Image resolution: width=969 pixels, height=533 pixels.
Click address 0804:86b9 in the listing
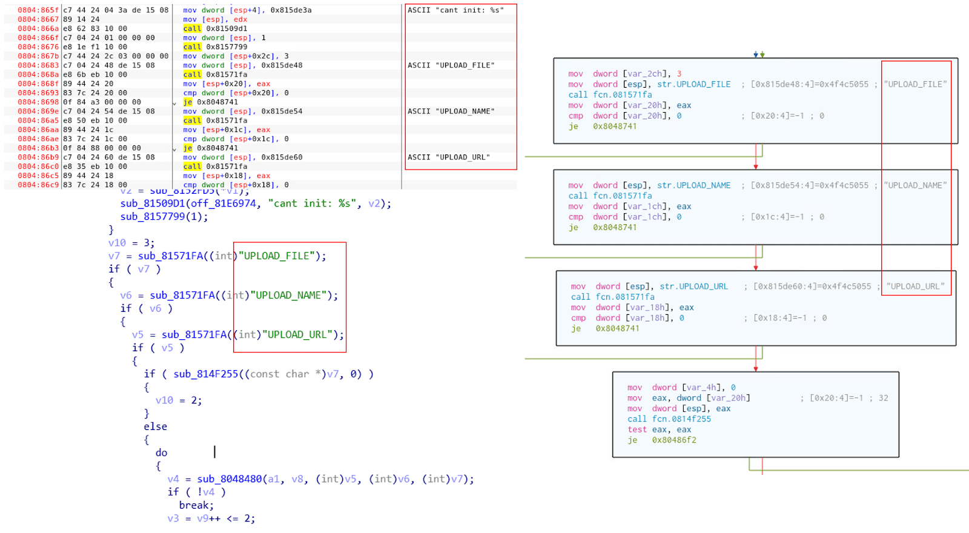coord(38,157)
